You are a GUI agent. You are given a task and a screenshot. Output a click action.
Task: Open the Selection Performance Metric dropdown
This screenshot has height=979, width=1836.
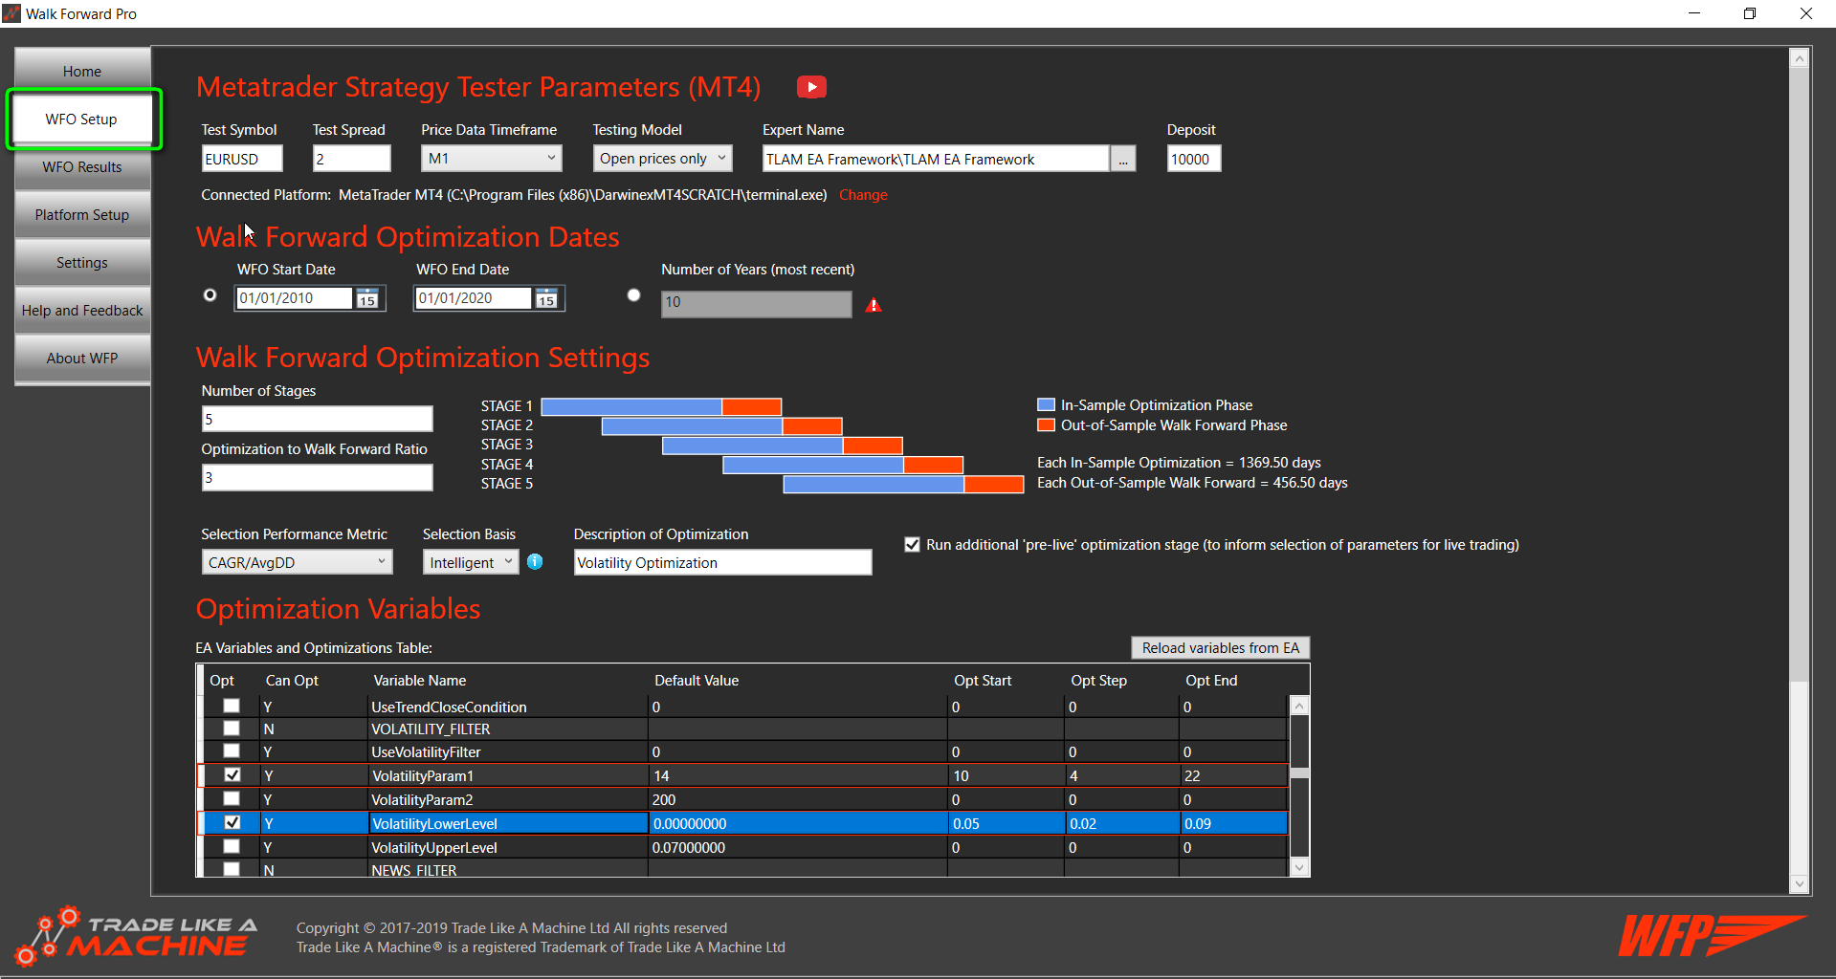point(297,562)
